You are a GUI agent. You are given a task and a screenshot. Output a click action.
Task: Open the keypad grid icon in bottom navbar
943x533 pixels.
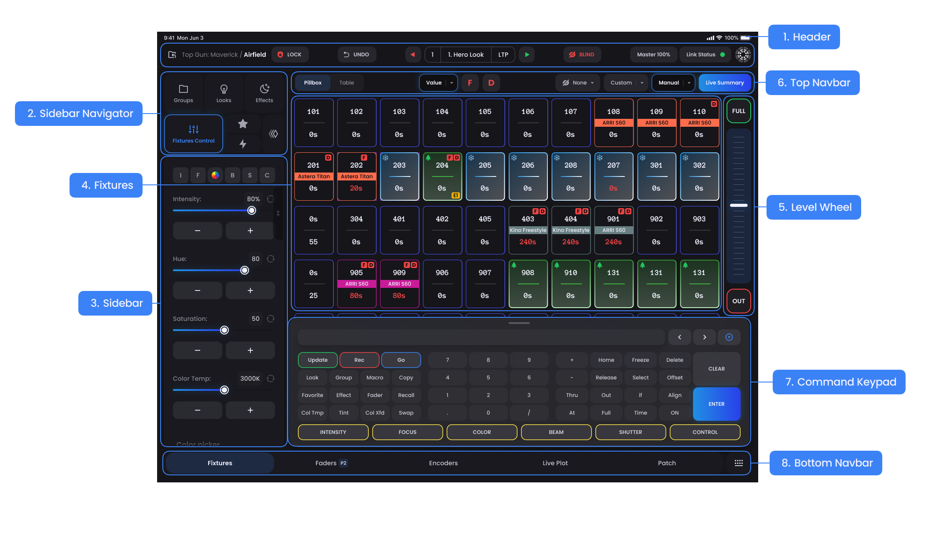point(738,463)
